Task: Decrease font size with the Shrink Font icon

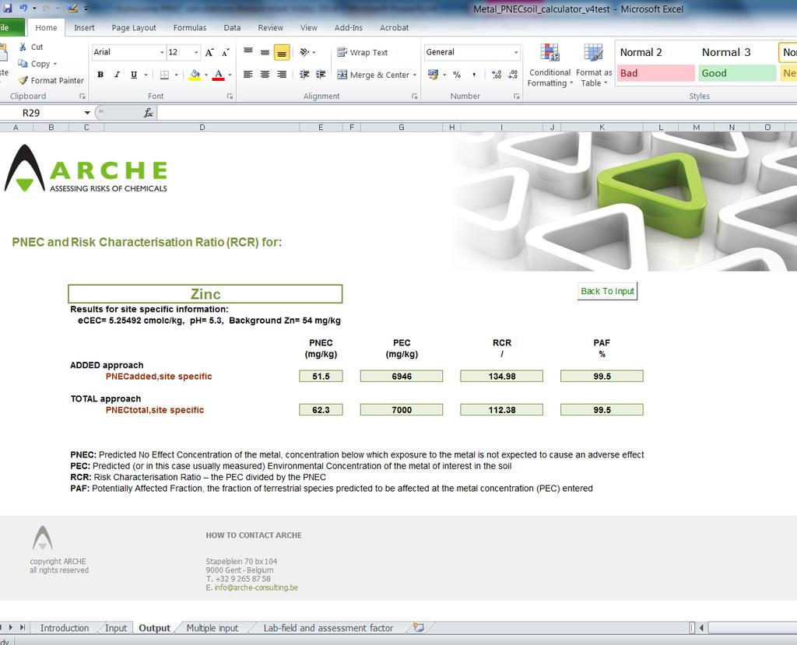Action: (226, 52)
